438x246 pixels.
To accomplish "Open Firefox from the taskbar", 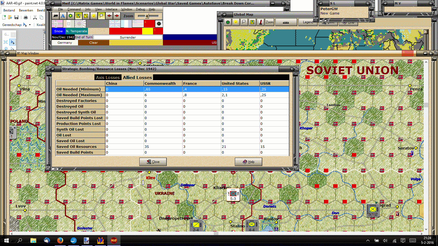I will tap(60, 241).
